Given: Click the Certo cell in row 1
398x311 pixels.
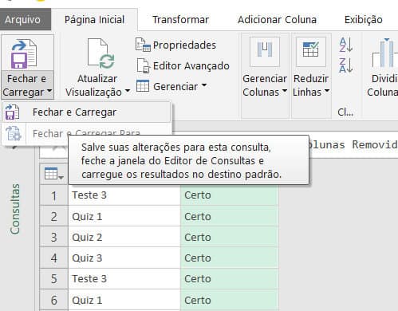Looking at the screenshot, I should [229, 195].
